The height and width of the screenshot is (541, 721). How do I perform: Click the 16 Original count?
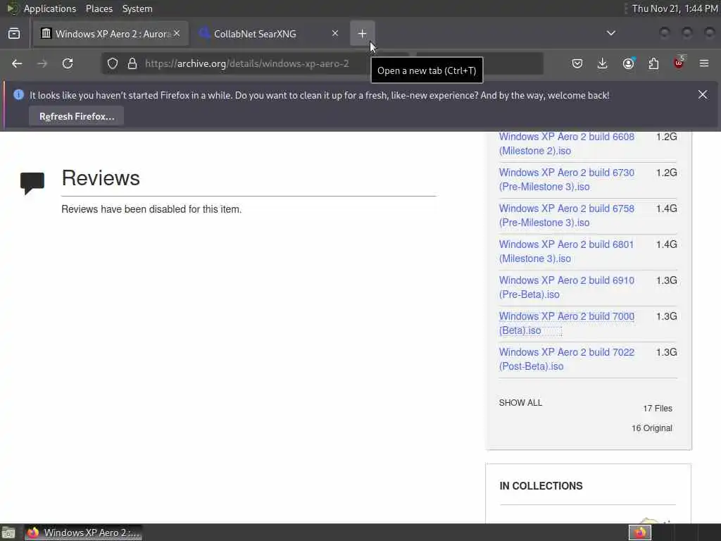(651, 428)
